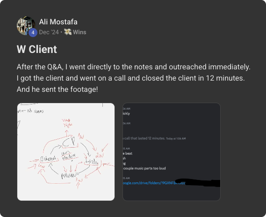The width and height of the screenshot is (266, 217).
Task: Click the Wins category emoji icon
Action: point(68,32)
